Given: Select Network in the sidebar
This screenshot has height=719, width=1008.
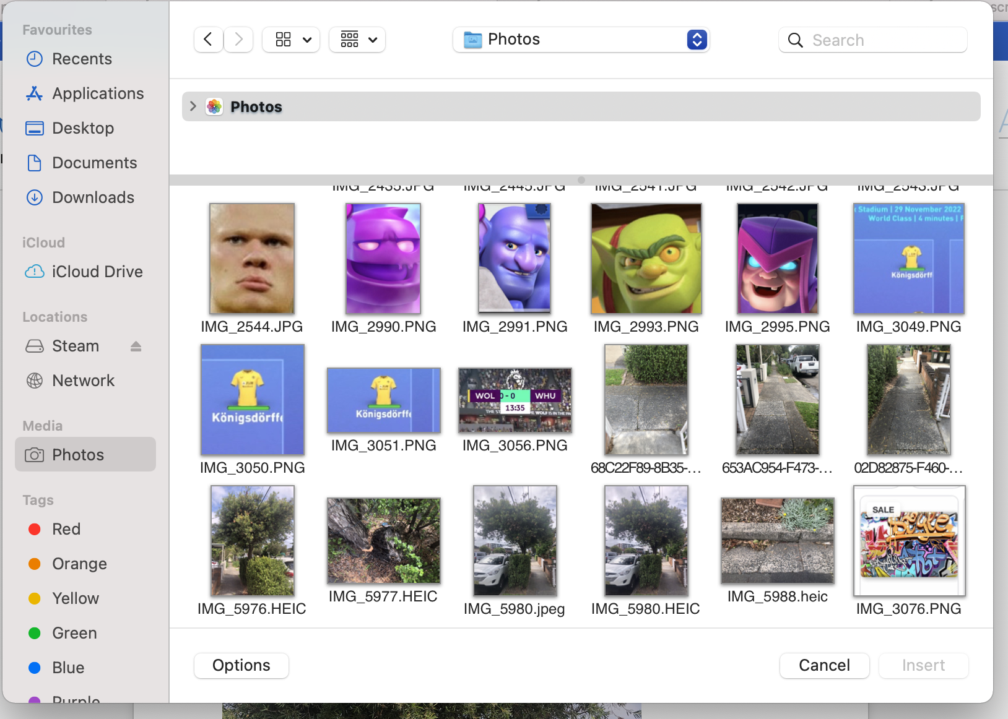Looking at the screenshot, I should point(85,381).
